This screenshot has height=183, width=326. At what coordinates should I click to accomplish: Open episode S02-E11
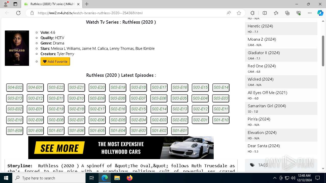[221, 109]
